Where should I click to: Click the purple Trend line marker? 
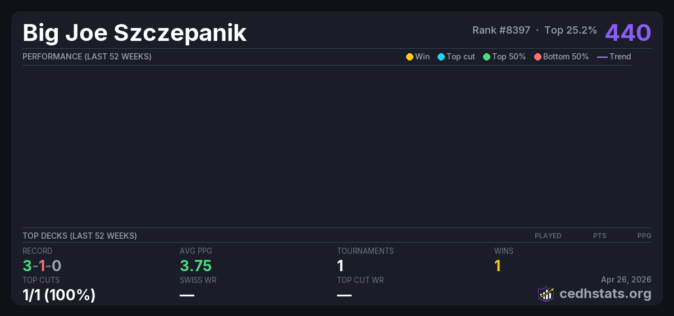pyautogui.click(x=602, y=57)
